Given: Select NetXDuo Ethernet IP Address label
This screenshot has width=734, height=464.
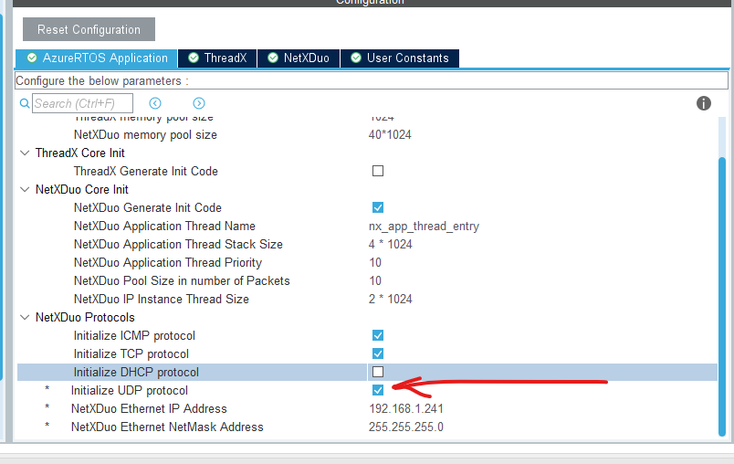Looking at the screenshot, I should coord(149,409).
